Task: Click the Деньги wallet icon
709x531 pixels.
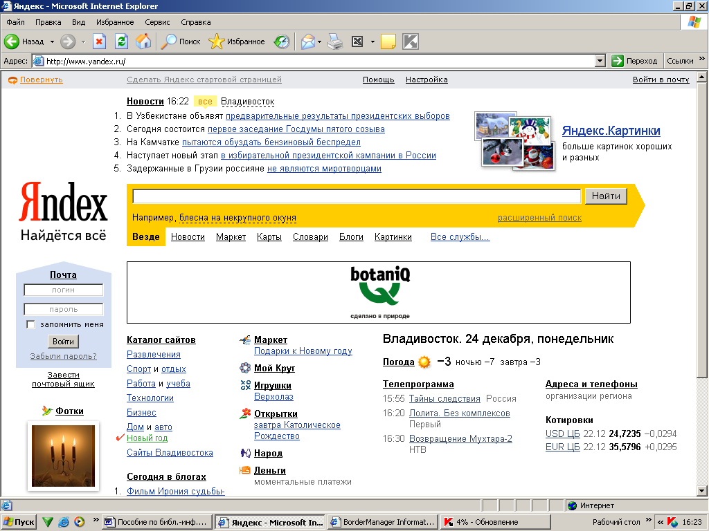Action: coord(244,470)
